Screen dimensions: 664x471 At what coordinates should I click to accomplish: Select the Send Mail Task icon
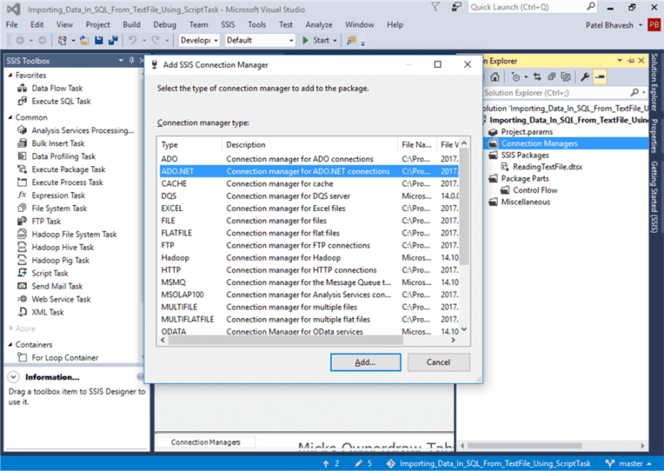(22, 286)
